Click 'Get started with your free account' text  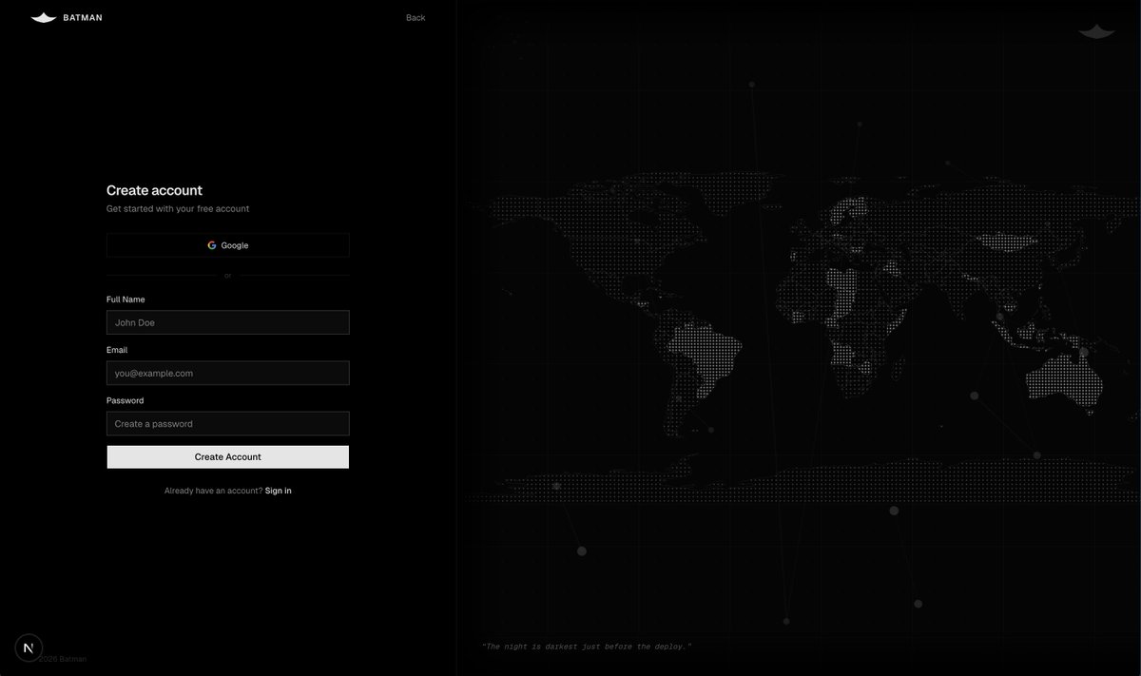(x=178, y=208)
